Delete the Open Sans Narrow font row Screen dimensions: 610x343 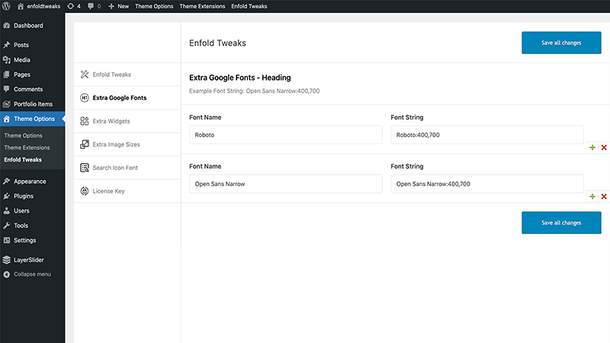[x=604, y=197]
